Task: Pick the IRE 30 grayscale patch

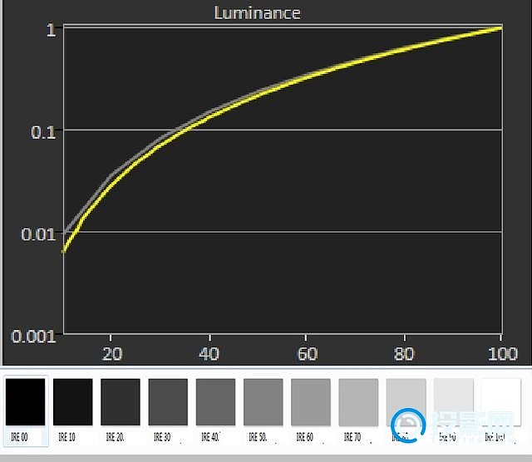Action: (x=168, y=403)
